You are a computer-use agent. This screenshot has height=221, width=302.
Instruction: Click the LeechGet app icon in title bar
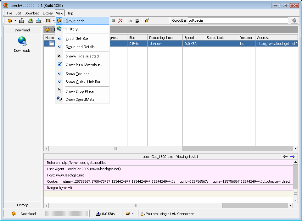click(6, 5)
